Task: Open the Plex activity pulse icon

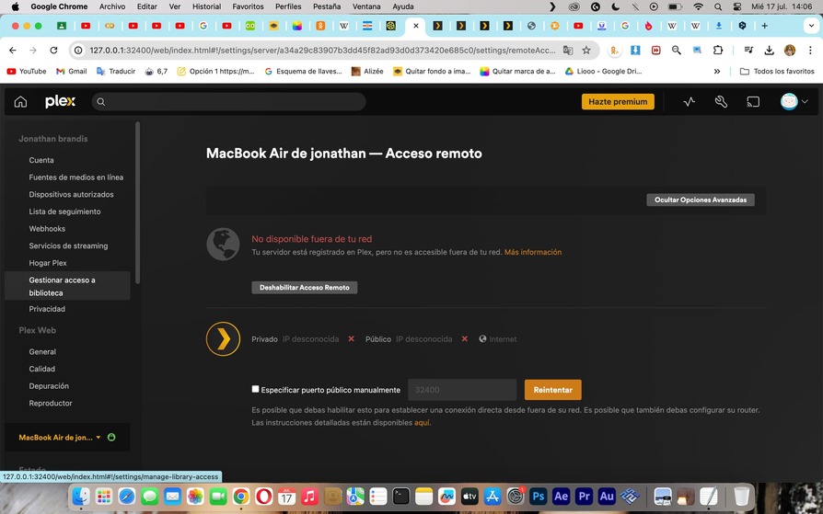Action: click(690, 102)
